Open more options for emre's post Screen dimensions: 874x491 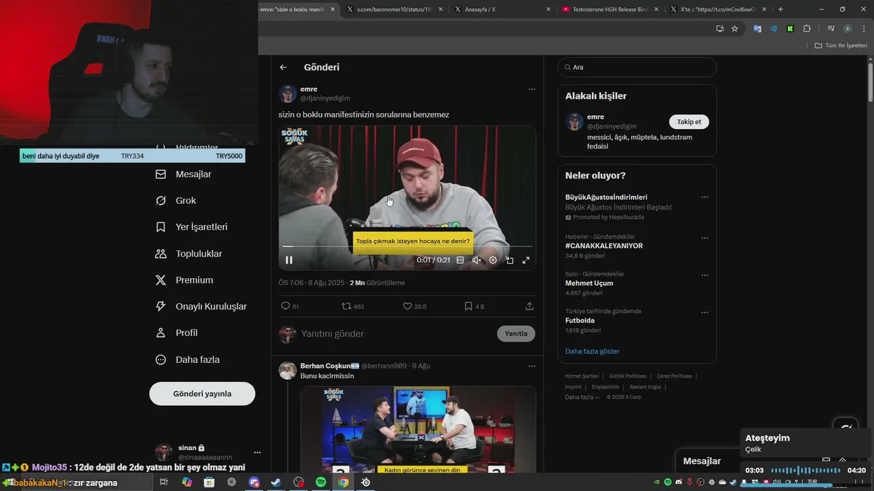(531, 89)
